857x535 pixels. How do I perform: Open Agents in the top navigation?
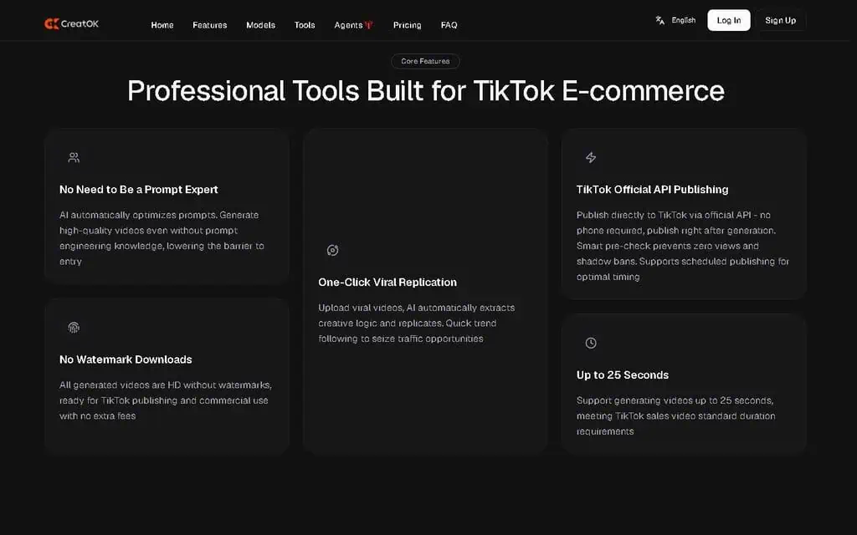pyautogui.click(x=348, y=25)
